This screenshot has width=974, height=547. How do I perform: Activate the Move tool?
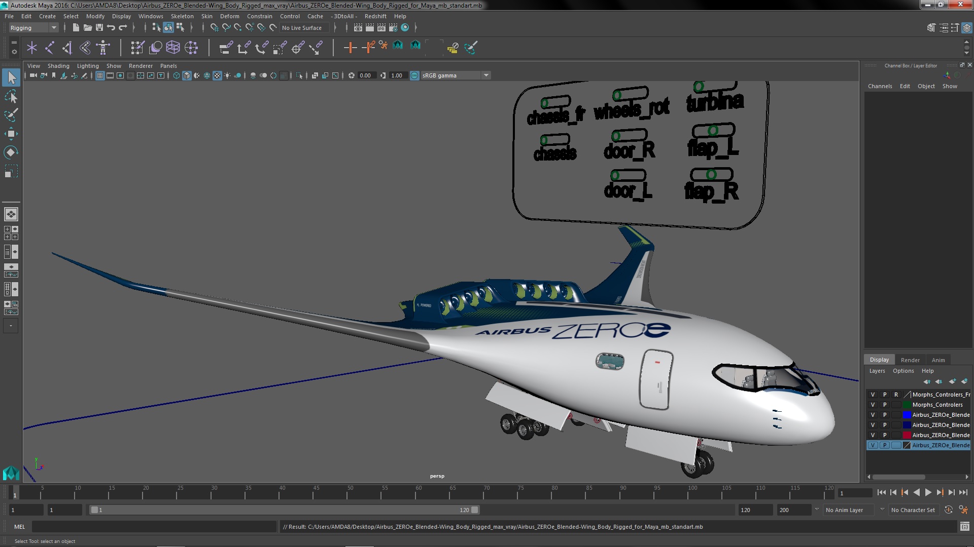11,134
